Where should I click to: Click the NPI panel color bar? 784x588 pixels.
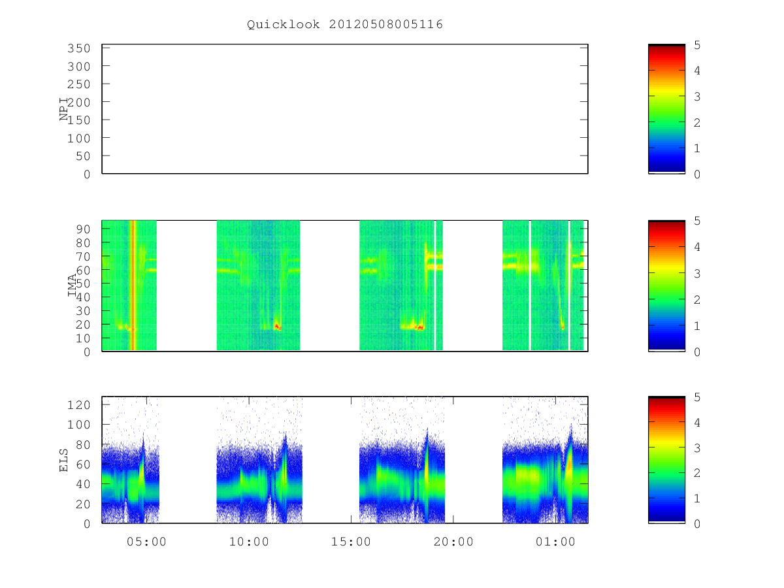tap(666, 109)
